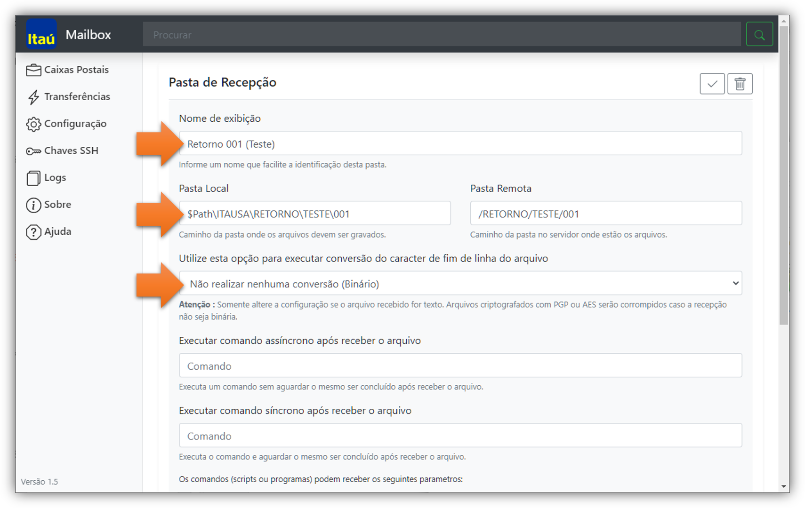Click the green search magnifier button
The width and height of the screenshot is (805, 508).
point(759,34)
